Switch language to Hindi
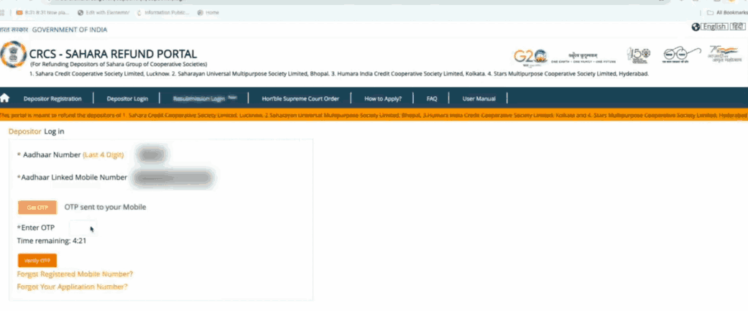 click(737, 27)
